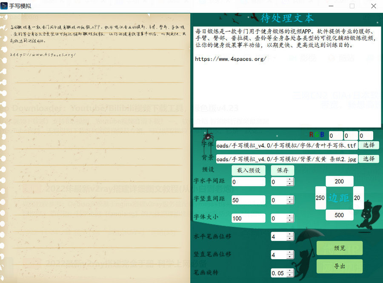Decrease the 字竖直间距 spinner with down arrow

[290, 202]
